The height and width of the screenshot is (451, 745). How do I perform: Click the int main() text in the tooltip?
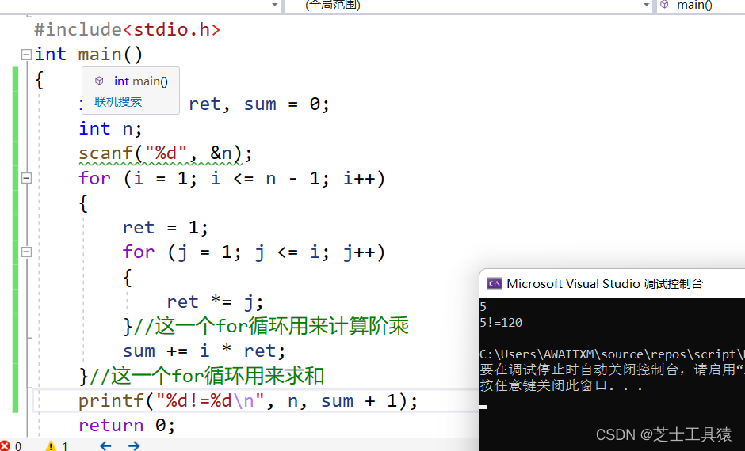pyautogui.click(x=140, y=81)
